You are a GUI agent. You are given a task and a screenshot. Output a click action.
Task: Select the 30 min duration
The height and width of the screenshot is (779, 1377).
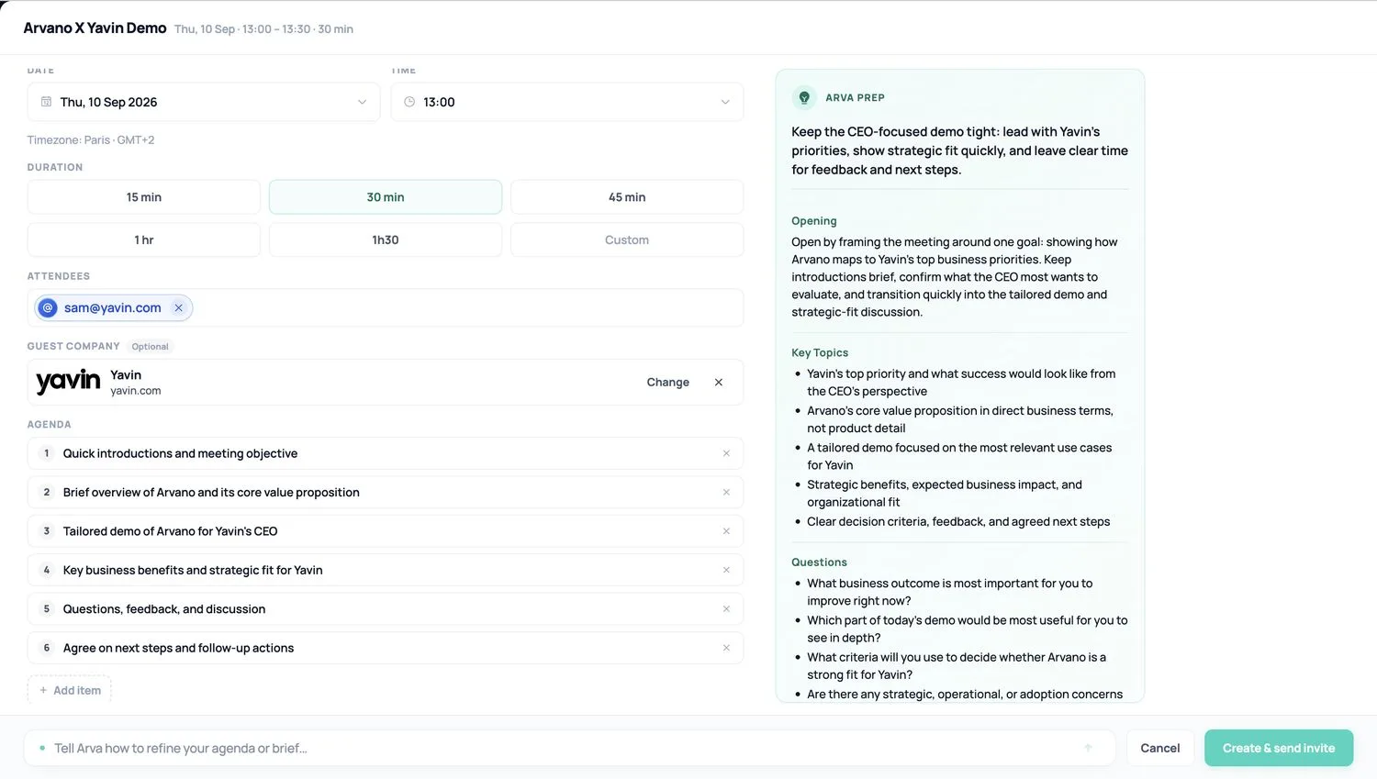[386, 197]
